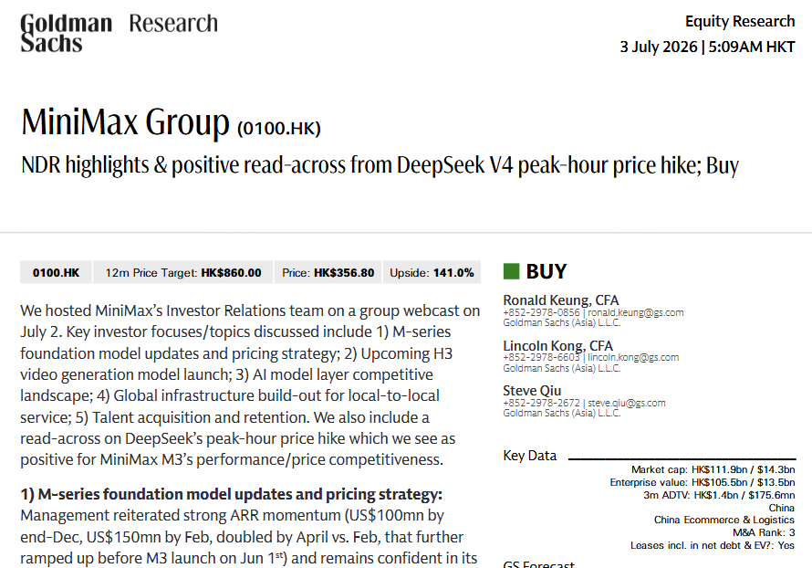Click the line 'Management reiterated strong ARR momentum'
Image resolution: width=812 pixels, height=568 pixels.
(x=232, y=516)
